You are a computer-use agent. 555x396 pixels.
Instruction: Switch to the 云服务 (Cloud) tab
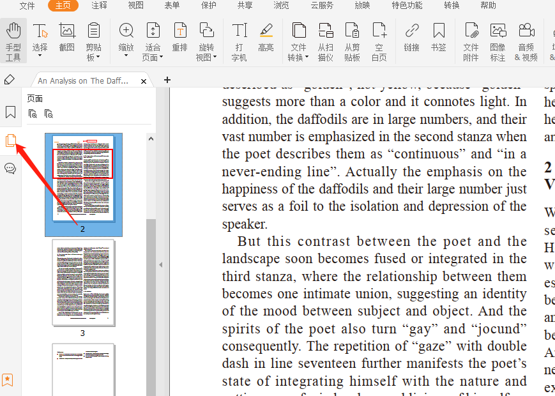pos(321,6)
